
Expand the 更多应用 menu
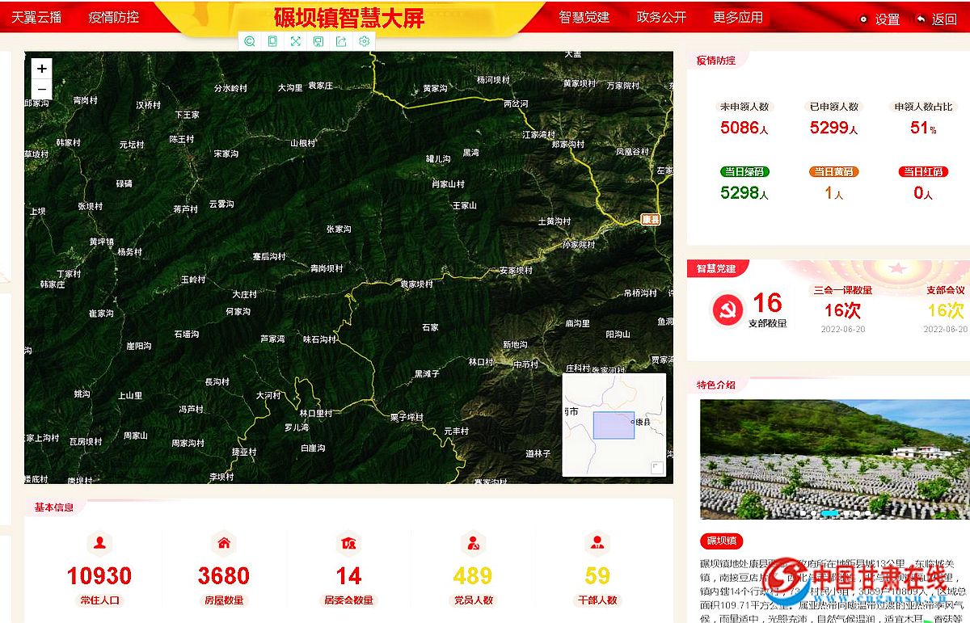737,17
